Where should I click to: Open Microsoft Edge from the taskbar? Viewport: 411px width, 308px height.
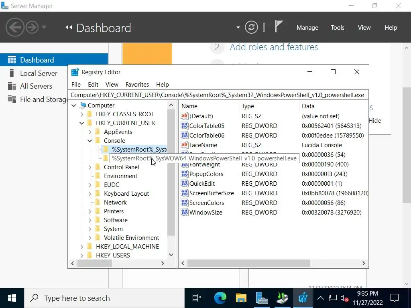tap(220, 298)
